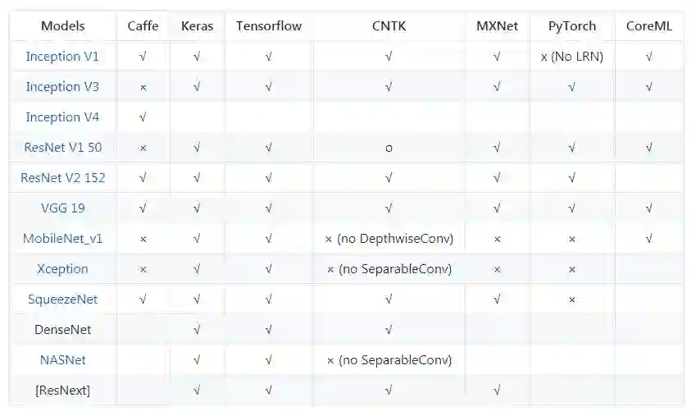The image size is (696, 416).
Task: Open the MobileNet_v1 link
Action: pos(62,239)
